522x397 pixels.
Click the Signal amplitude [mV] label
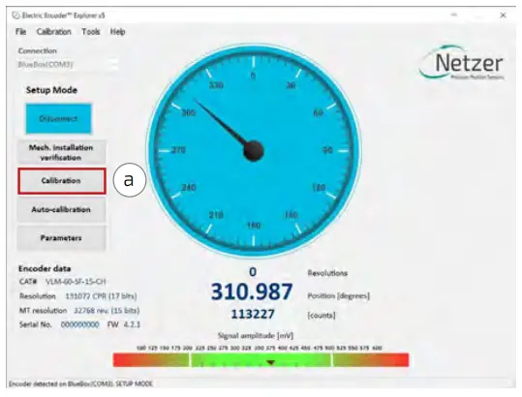pyautogui.click(x=256, y=336)
